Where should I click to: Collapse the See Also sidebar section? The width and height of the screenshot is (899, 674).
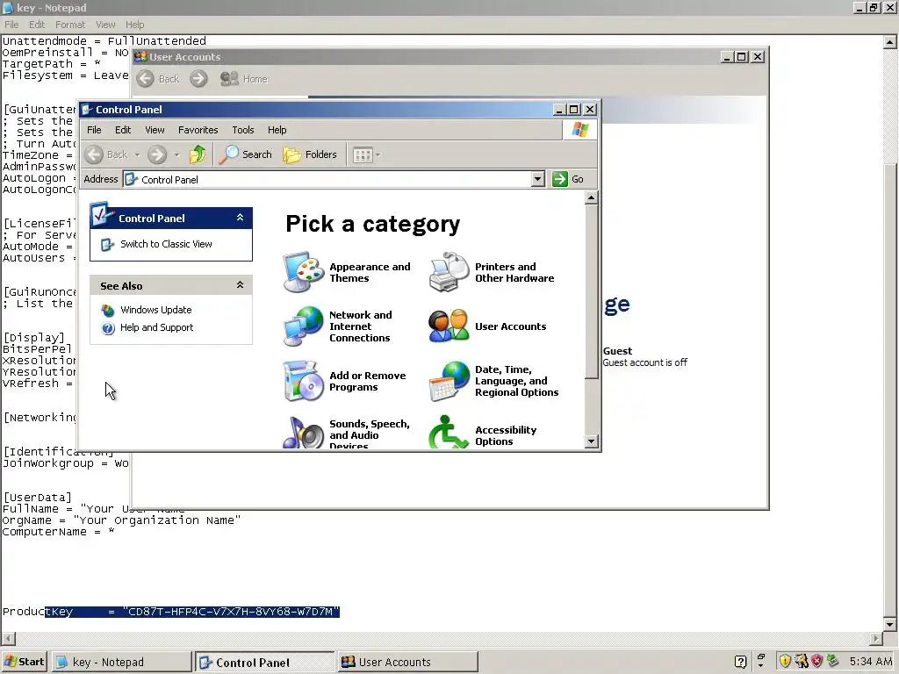tap(241, 285)
